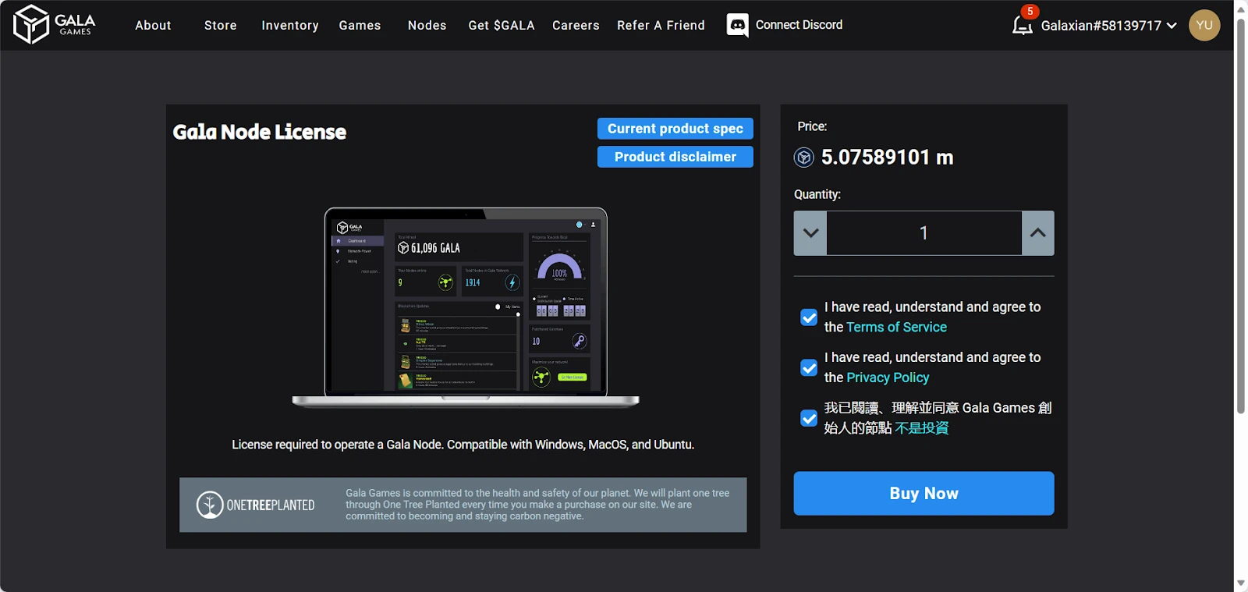The width and height of the screenshot is (1248, 592).
Task: Open the Current product spec button
Action: (675, 129)
